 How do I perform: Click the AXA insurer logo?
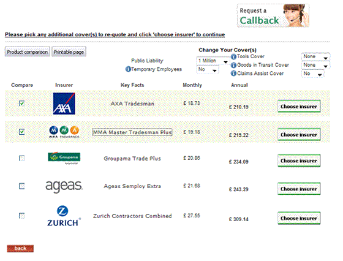click(64, 104)
